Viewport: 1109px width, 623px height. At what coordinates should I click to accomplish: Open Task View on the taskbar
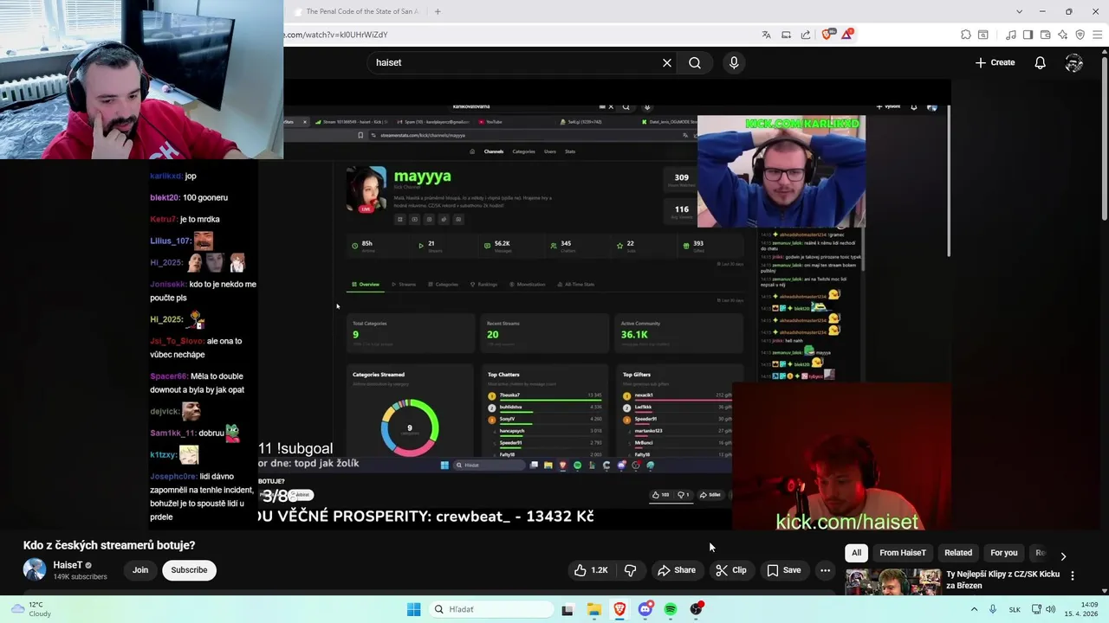567,609
